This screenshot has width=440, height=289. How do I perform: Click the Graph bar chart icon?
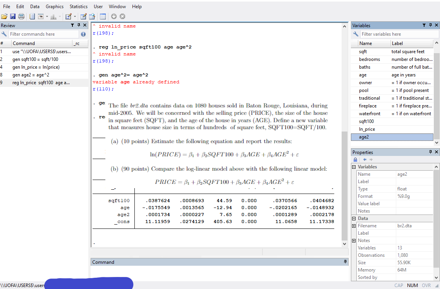pyautogui.click(x=53, y=17)
